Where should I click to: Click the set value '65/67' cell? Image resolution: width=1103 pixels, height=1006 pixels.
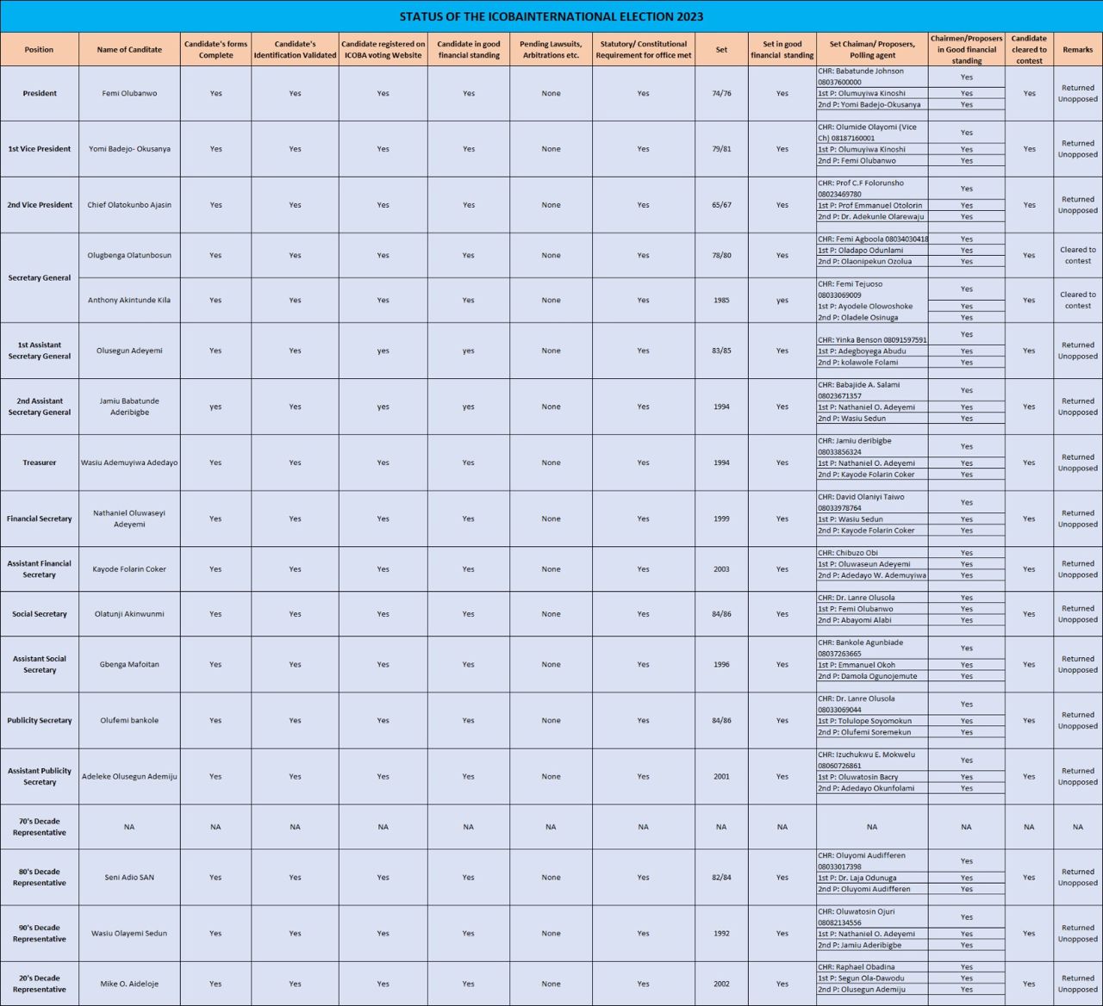[x=721, y=205]
